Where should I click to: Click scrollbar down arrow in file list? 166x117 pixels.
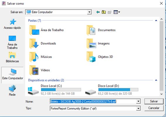[161, 94]
